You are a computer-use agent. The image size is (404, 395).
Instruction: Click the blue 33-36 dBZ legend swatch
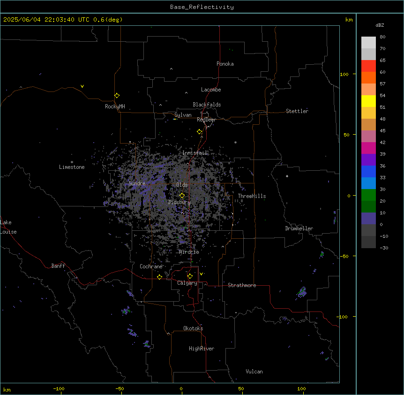point(368,171)
